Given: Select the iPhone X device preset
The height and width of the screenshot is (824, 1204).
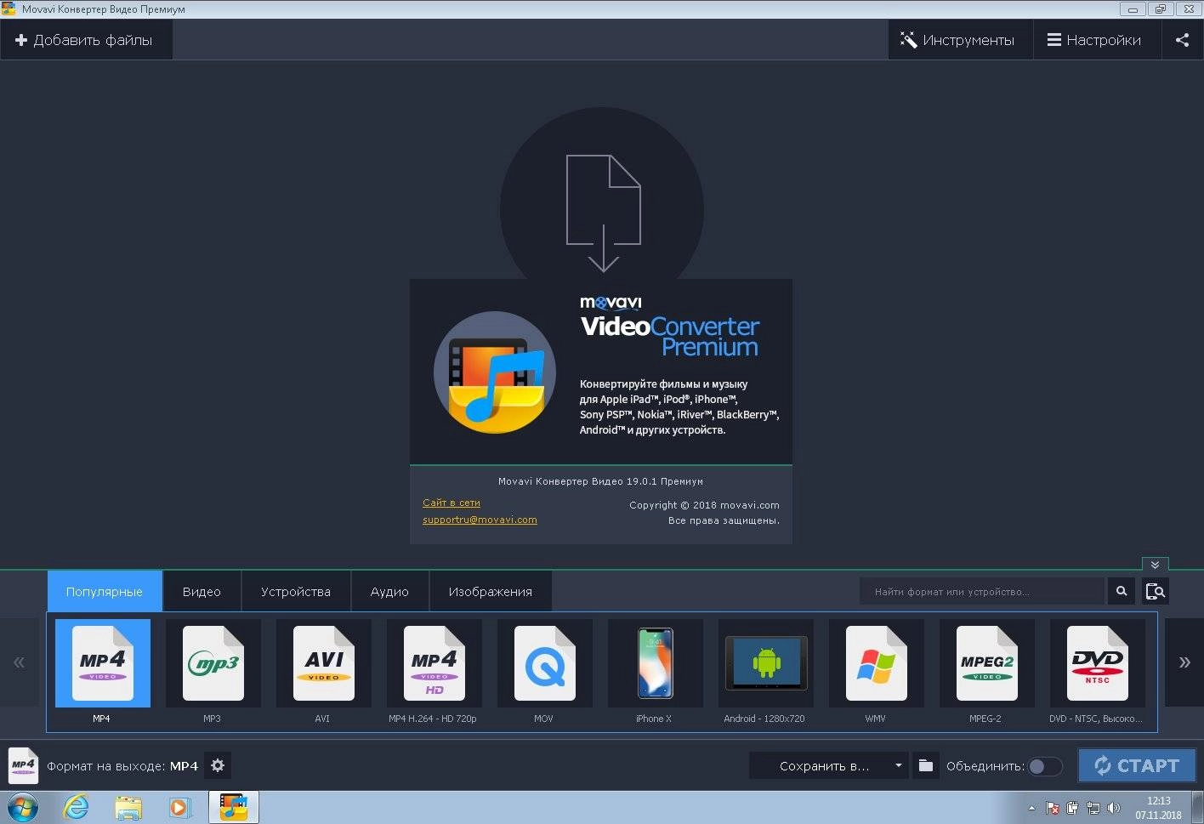Looking at the screenshot, I should [656, 663].
